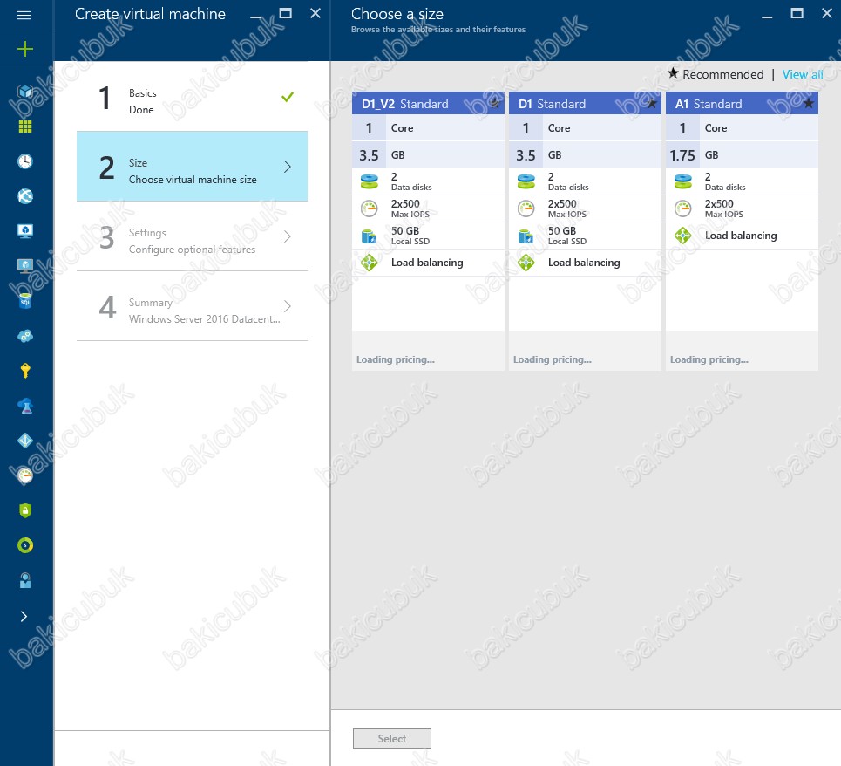
Task: Click the green plus New resource icon
Action: click(x=24, y=50)
